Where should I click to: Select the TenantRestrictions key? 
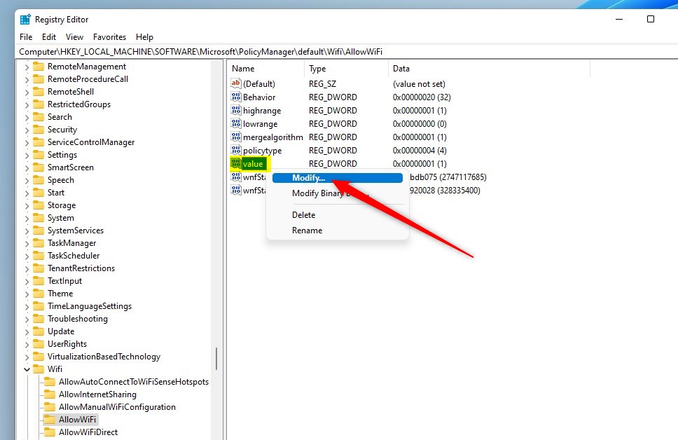tap(81, 268)
